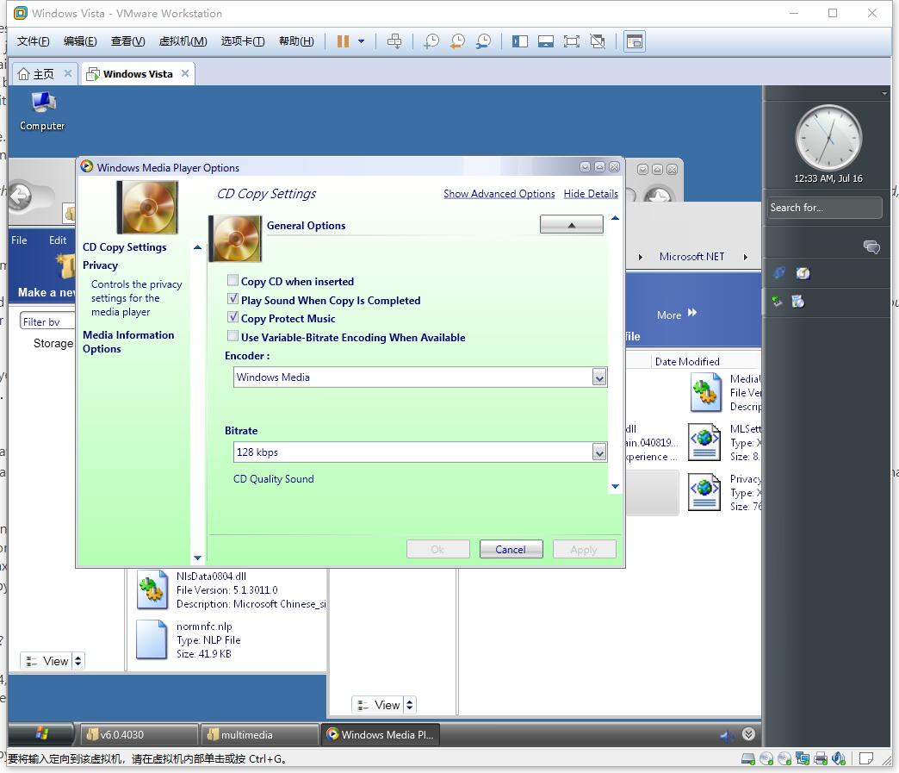The image size is (899, 773).
Task: Toggle the Copy Protect Music checkbox
Action: pos(232,317)
